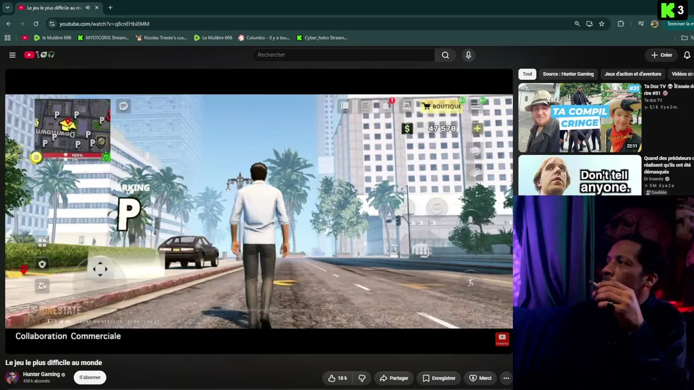694x390 pixels.
Task: Open 'MYSTICGRIS Stream...' bookmark
Action: (103, 38)
